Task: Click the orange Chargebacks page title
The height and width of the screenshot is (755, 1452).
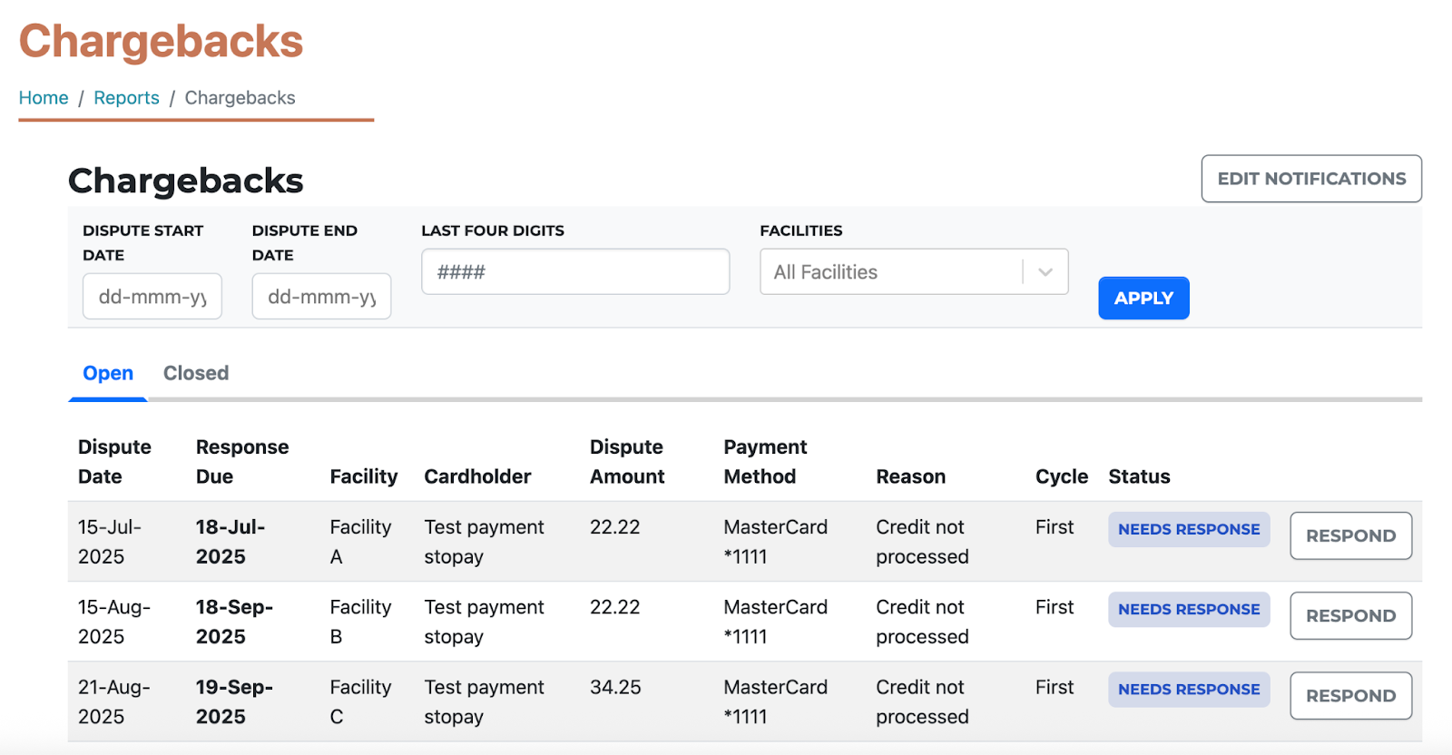Action: coord(162,42)
